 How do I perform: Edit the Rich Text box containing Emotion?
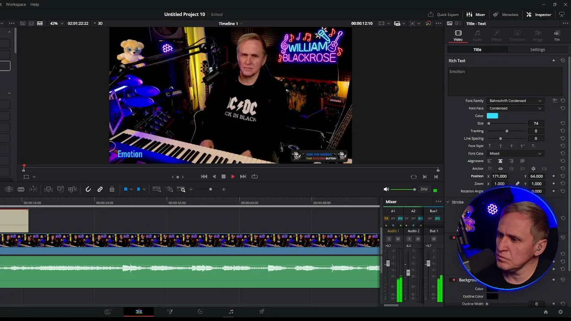pos(505,81)
